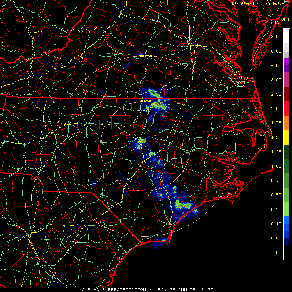Click the ND legend label
The image size is (292, 292).
[x=279, y=253]
